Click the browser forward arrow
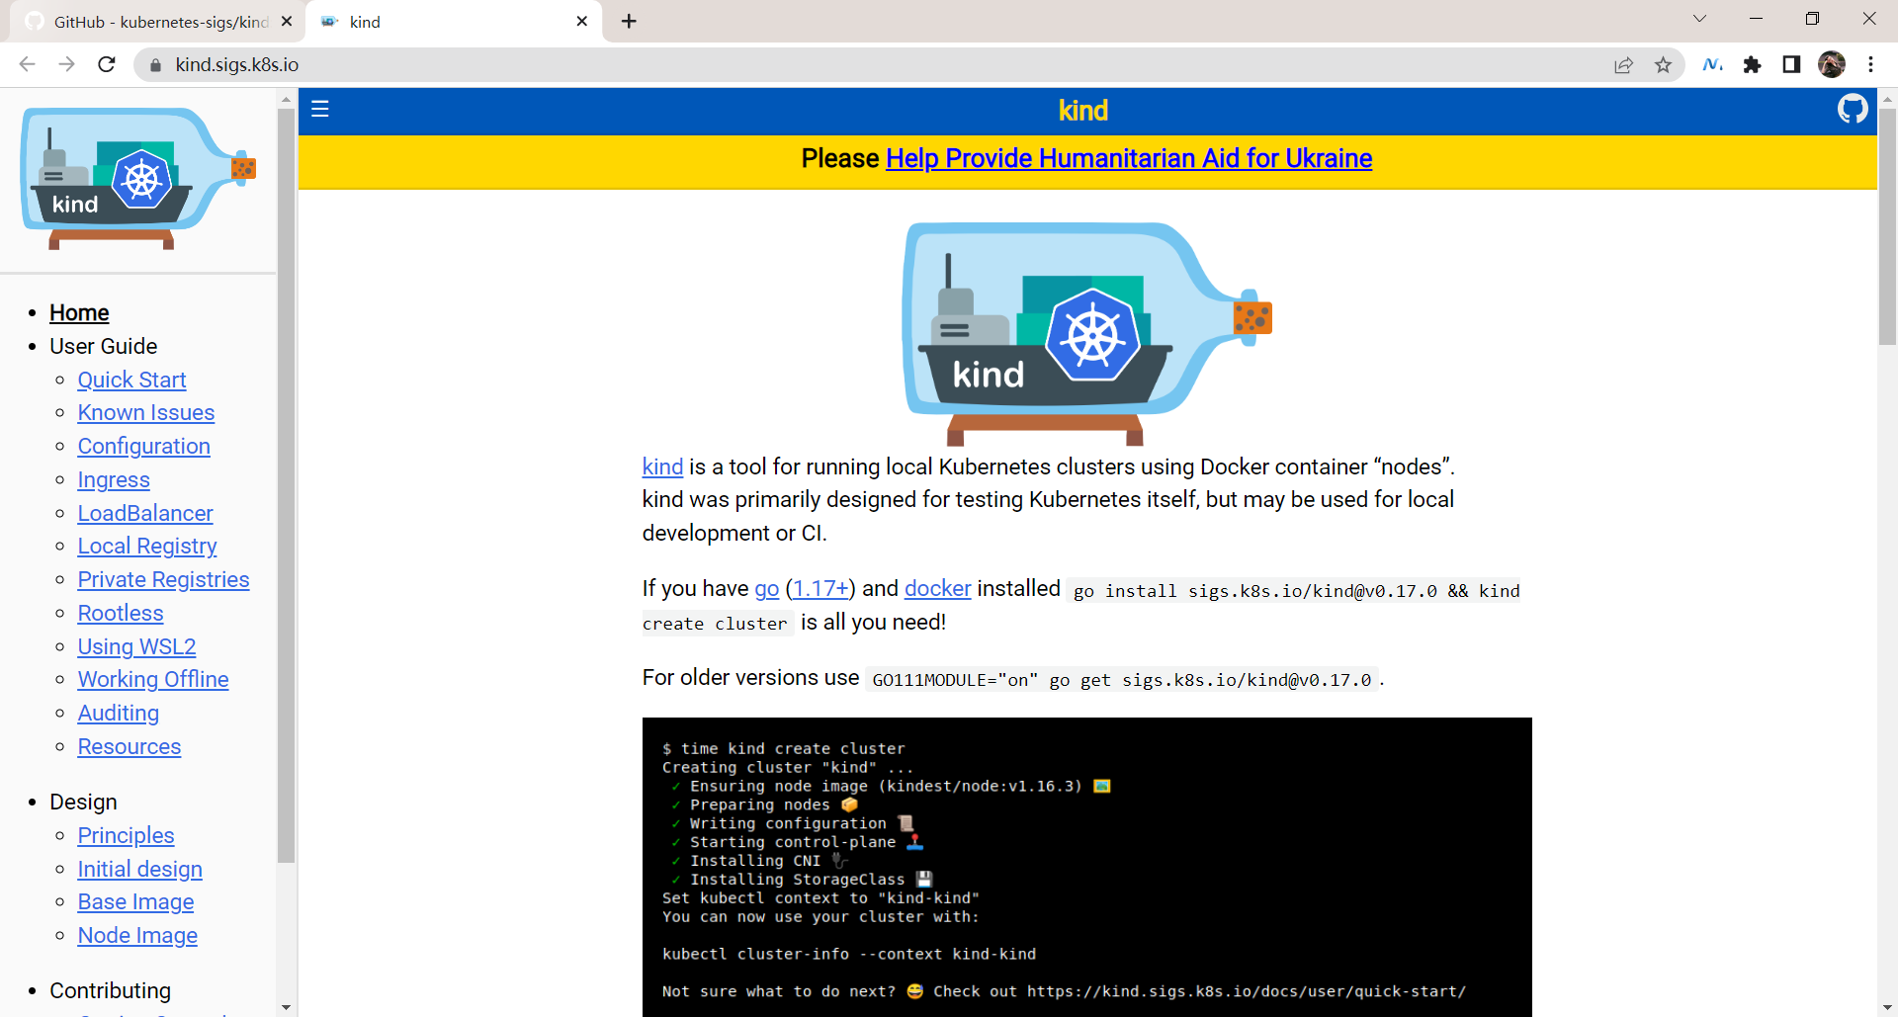This screenshot has height=1017, width=1898. pos(66,64)
